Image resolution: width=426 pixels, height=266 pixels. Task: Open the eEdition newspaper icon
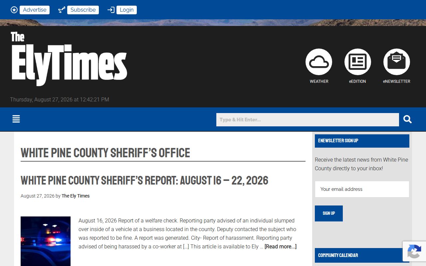point(358,62)
